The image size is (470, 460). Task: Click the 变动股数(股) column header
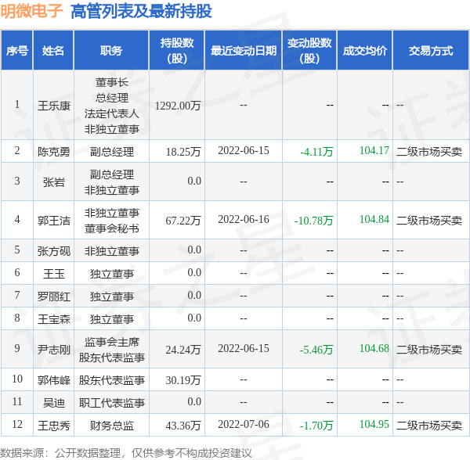309,51
